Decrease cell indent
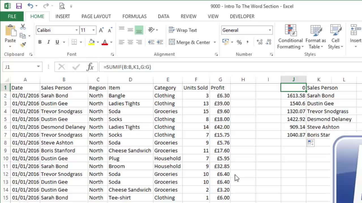This screenshot has width=362, height=203. (151, 42)
